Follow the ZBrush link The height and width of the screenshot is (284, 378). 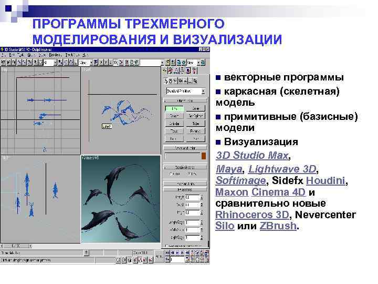[x=278, y=226]
